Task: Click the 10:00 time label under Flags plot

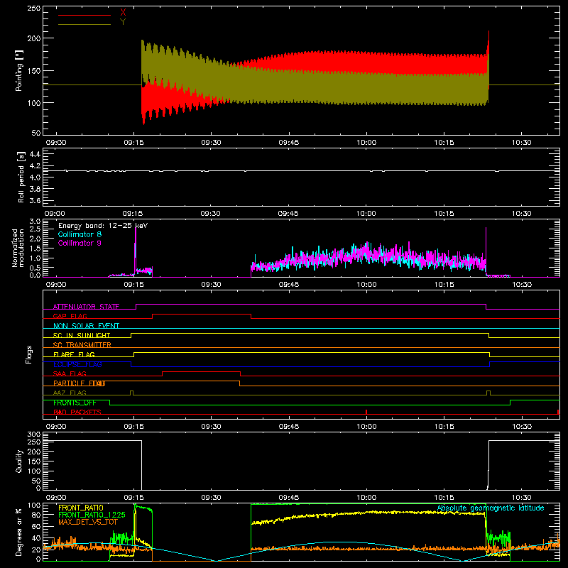Action: point(366,427)
